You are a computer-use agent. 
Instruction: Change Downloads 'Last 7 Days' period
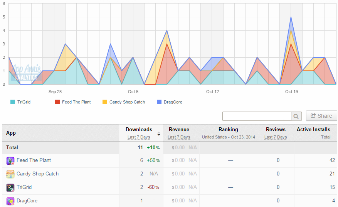139,137
